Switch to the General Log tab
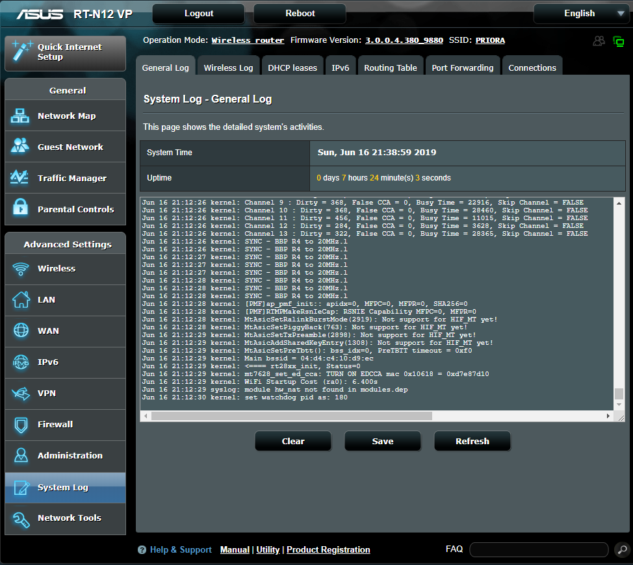The image size is (633, 565). (x=166, y=66)
